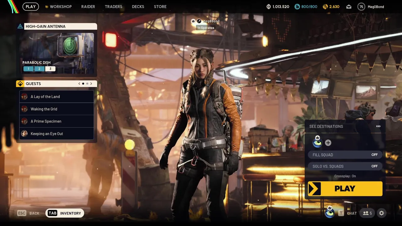Click the level 75 badge

pyautogui.click(x=361, y=7)
